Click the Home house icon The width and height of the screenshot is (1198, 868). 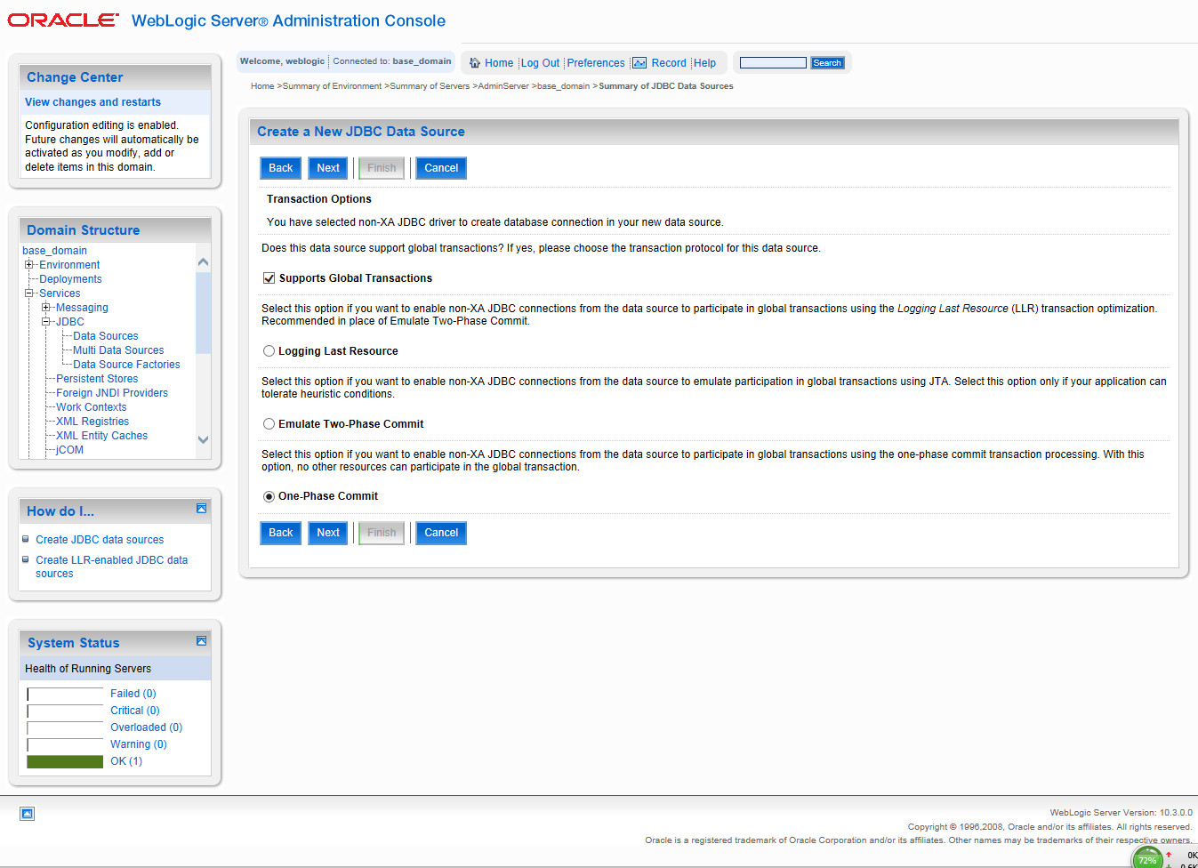pos(475,63)
